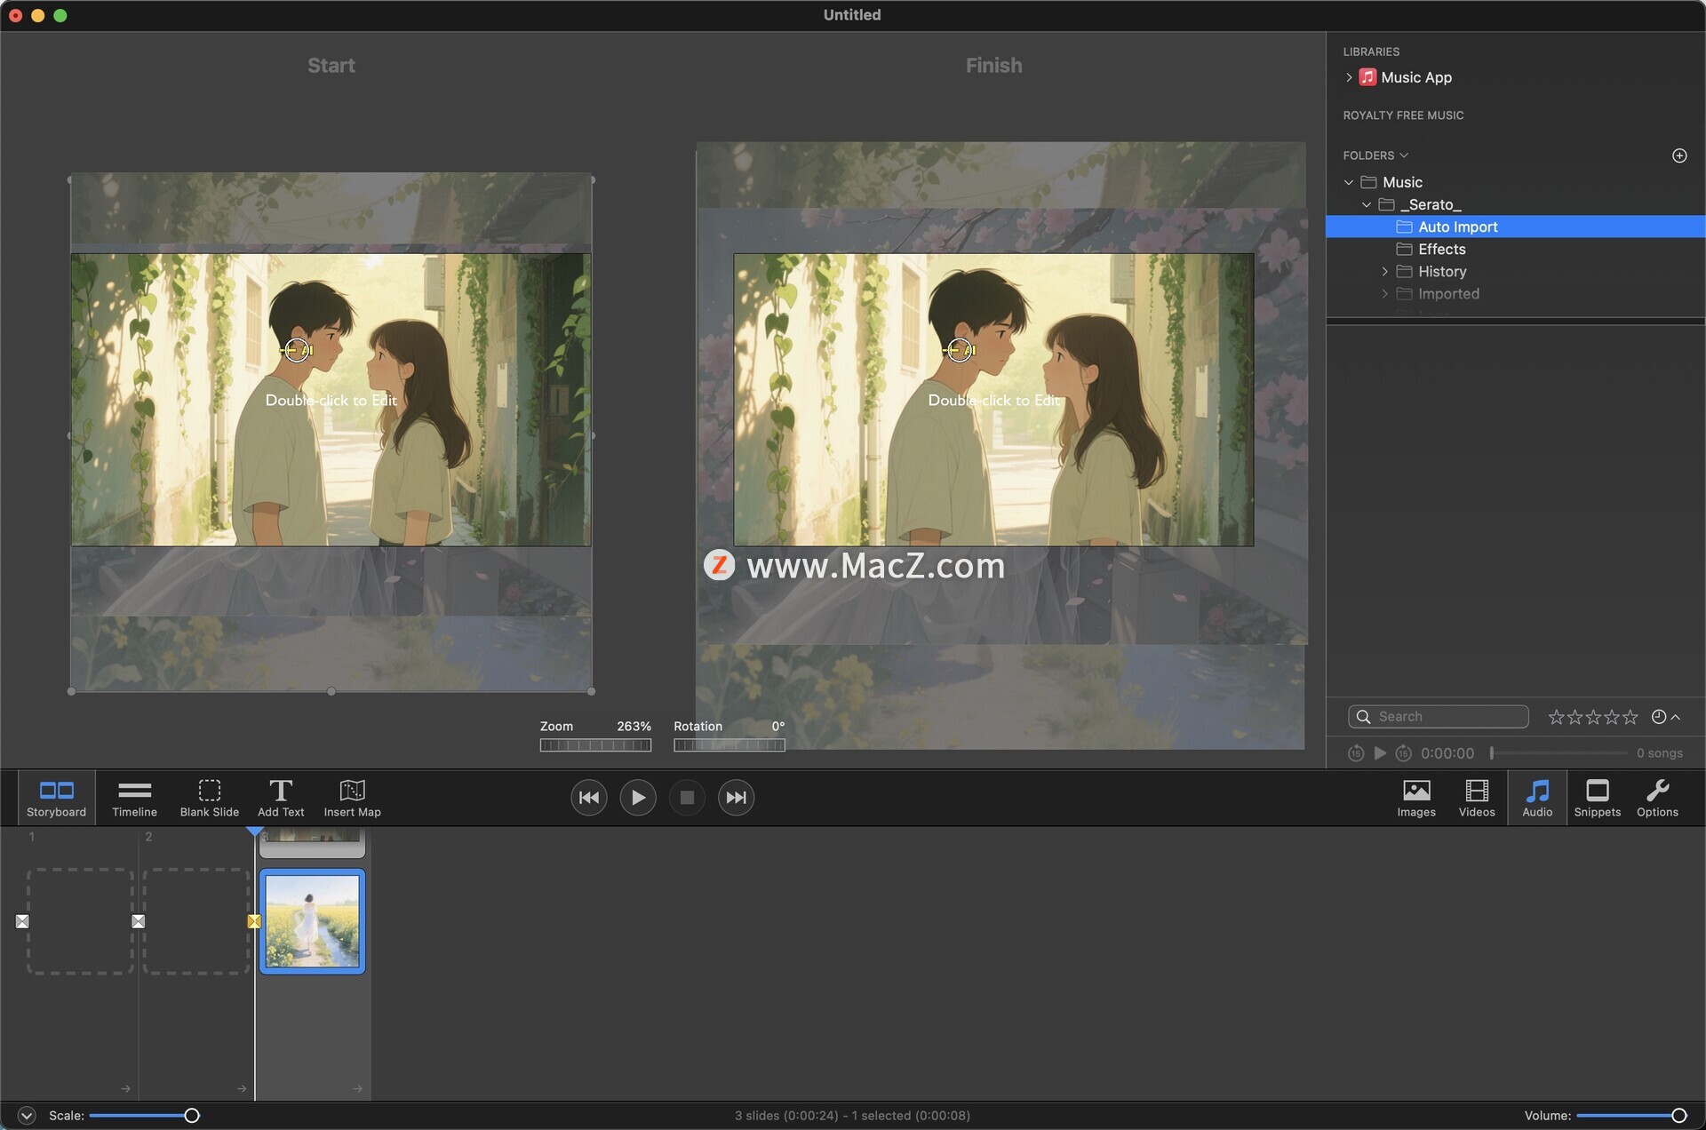Click transition icon before slide 2

[138, 921]
